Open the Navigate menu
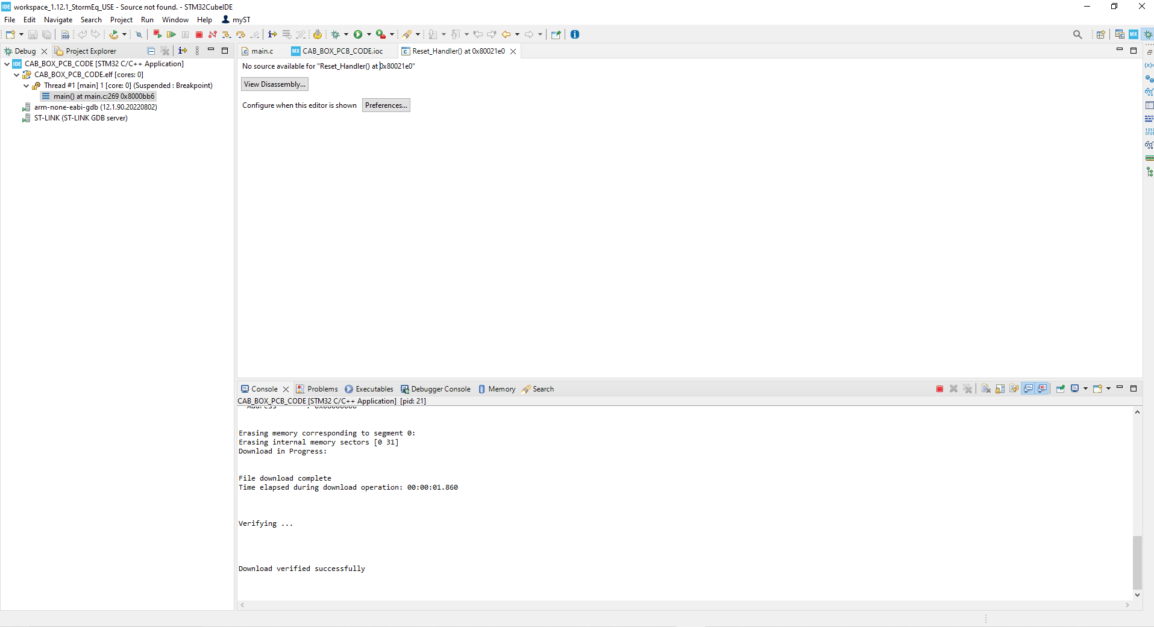Viewport: 1154px width, 627px height. tap(58, 19)
